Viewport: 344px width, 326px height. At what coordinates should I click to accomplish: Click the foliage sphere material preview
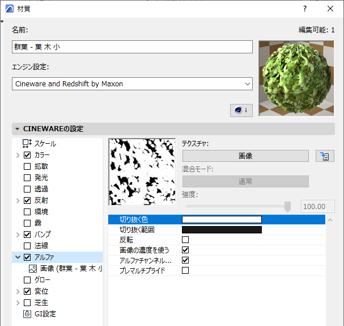296,78
